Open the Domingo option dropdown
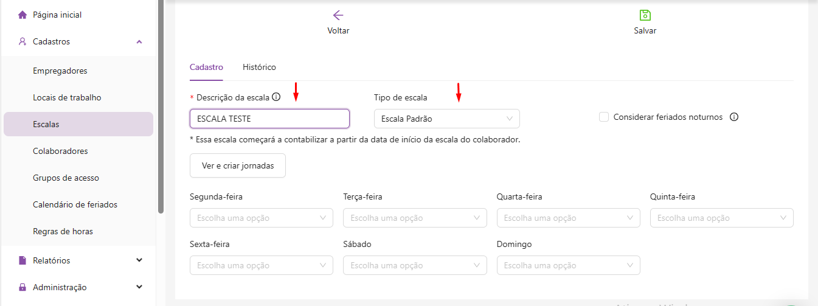The image size is (818, 306). (568, 265)
